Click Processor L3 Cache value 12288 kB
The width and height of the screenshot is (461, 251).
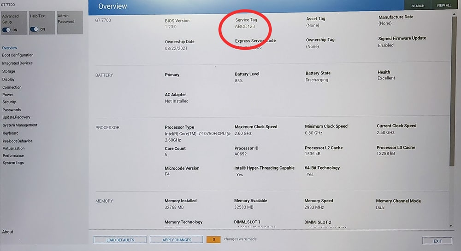(x=386, y=154)
